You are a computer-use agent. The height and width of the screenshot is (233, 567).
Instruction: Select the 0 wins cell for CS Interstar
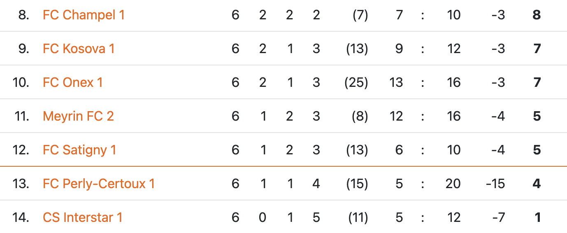263,218
